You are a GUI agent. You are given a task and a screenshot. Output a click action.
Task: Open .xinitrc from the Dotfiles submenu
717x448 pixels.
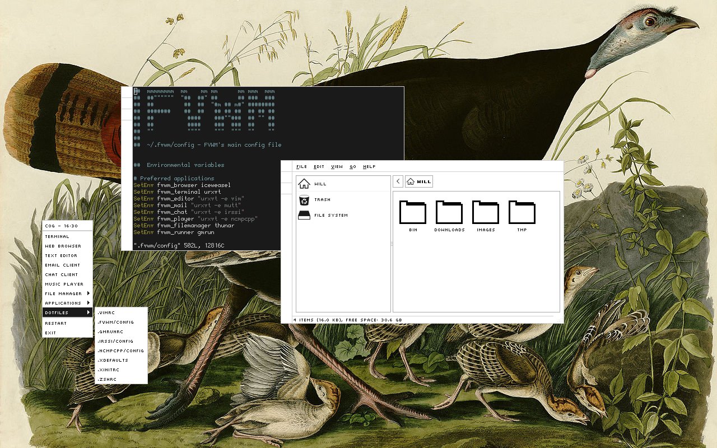point(121,370)
